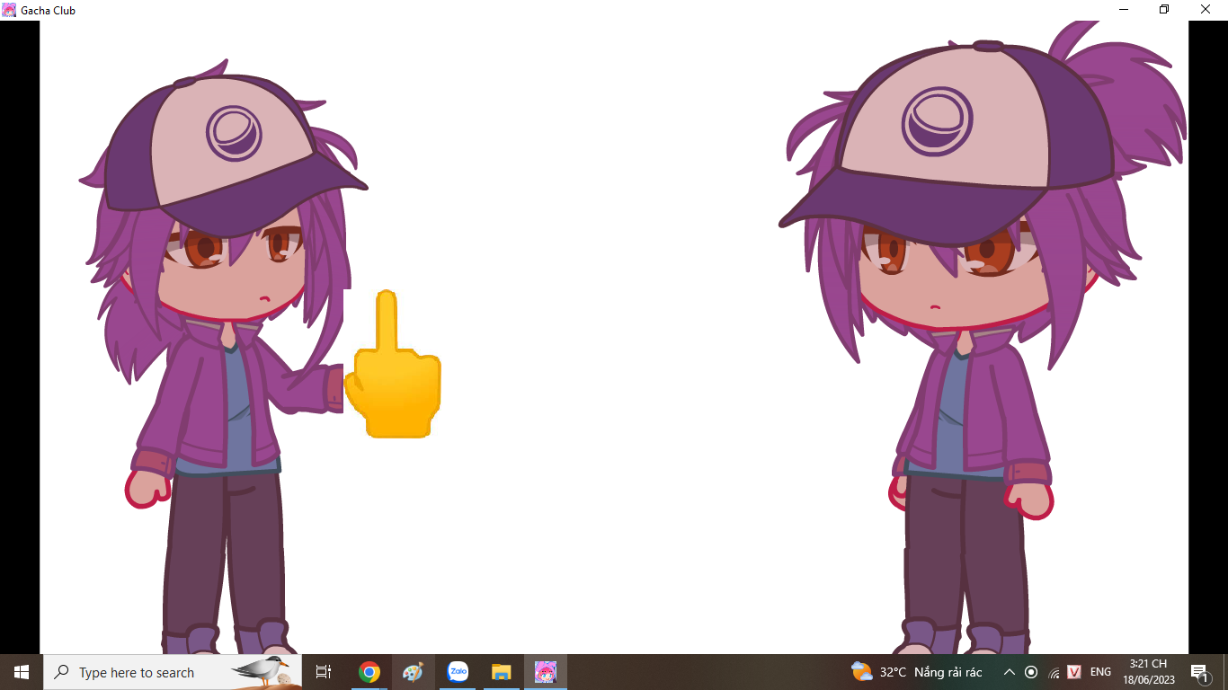
Task: Open Google Chrome from the taskbar
Action: pyautogui.click(x=369, y=672)
